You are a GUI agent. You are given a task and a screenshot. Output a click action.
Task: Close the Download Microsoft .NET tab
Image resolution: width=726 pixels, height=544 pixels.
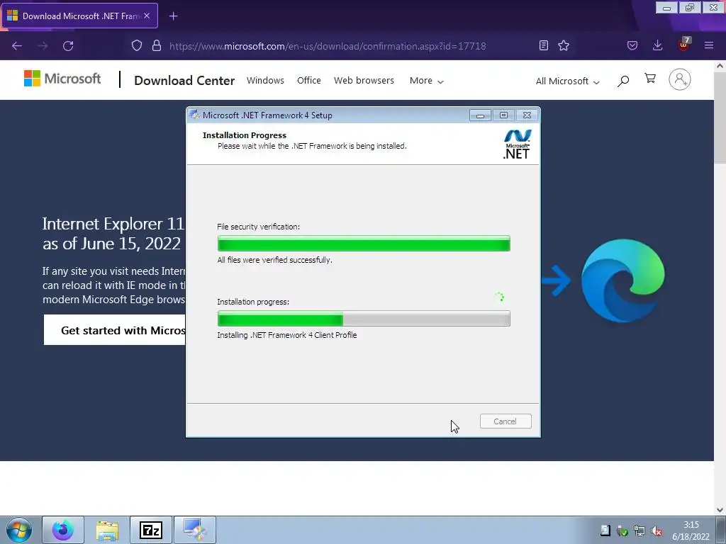coord(147,16)
